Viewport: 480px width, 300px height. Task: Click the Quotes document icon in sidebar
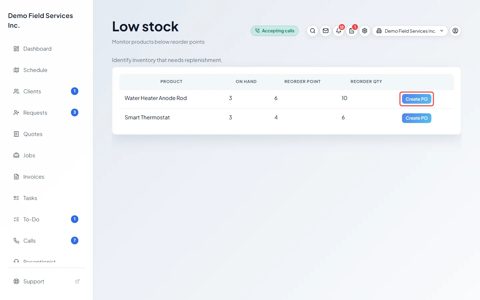[16, 134]
